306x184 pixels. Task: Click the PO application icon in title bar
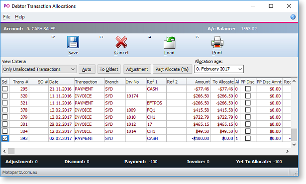tap(6, 6)
